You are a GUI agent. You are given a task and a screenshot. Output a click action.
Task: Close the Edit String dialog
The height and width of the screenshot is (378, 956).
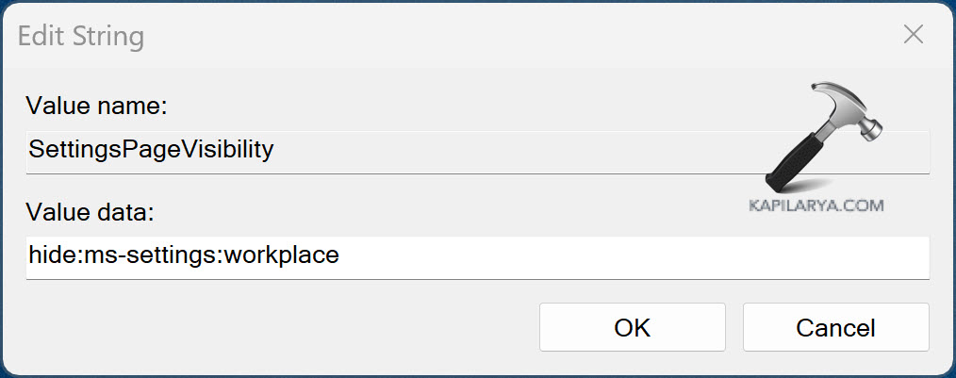coord(913,36)
